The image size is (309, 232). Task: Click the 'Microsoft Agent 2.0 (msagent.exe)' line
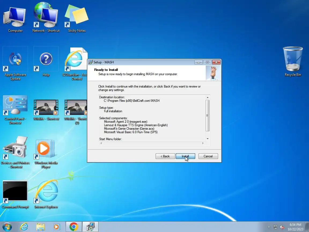[126, 122]
